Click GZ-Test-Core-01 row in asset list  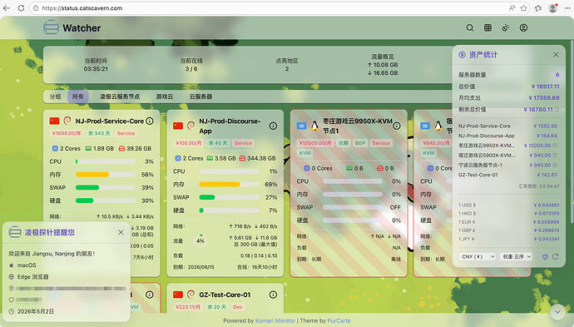pos(508,175)
